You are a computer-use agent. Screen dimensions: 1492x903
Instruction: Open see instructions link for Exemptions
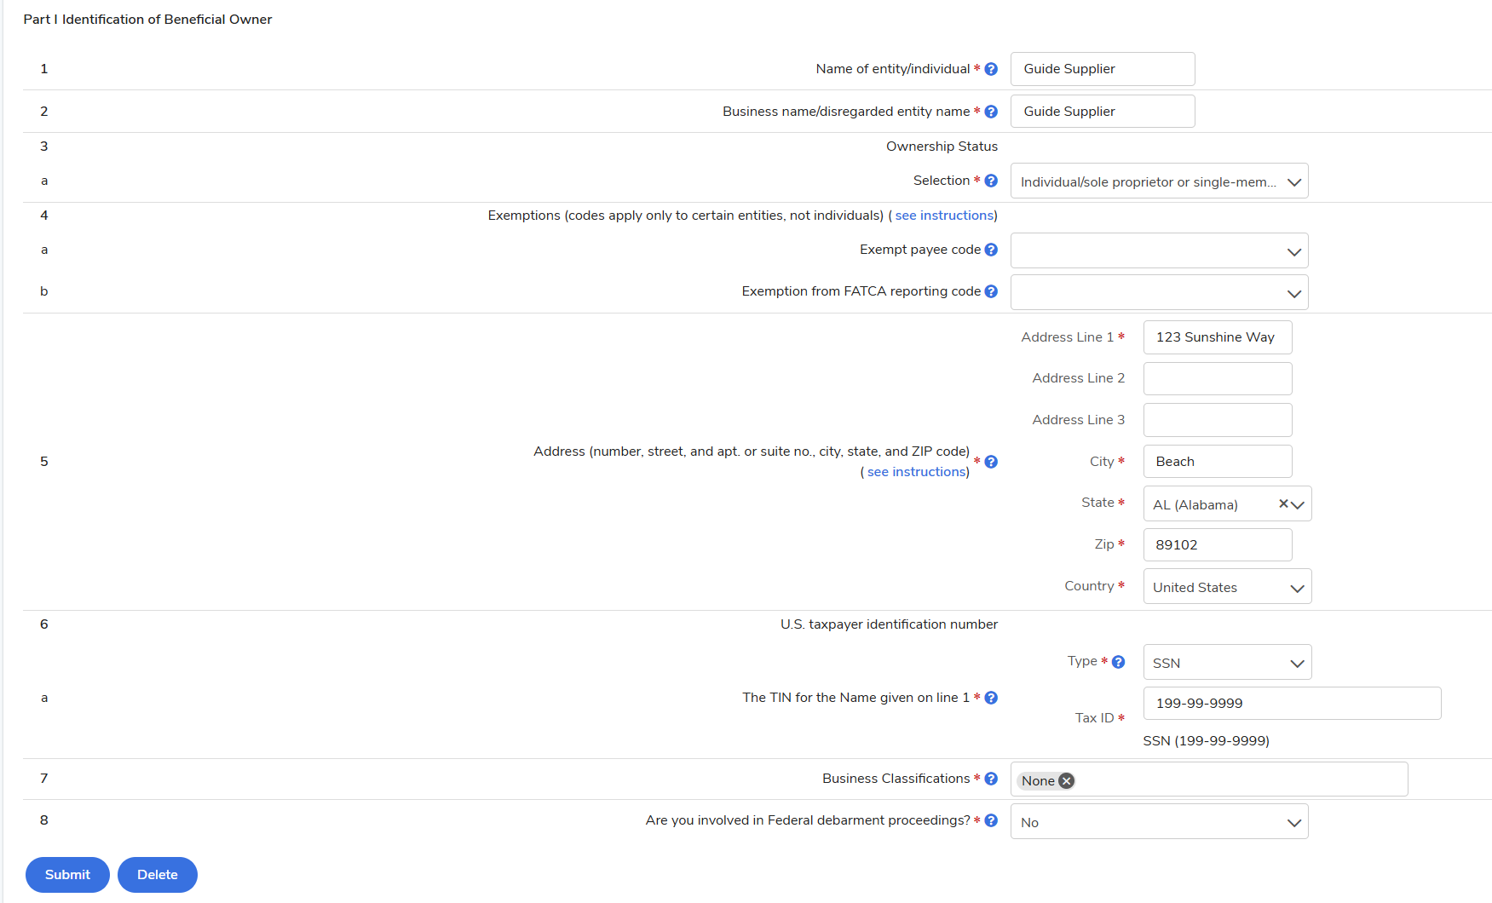944,216
